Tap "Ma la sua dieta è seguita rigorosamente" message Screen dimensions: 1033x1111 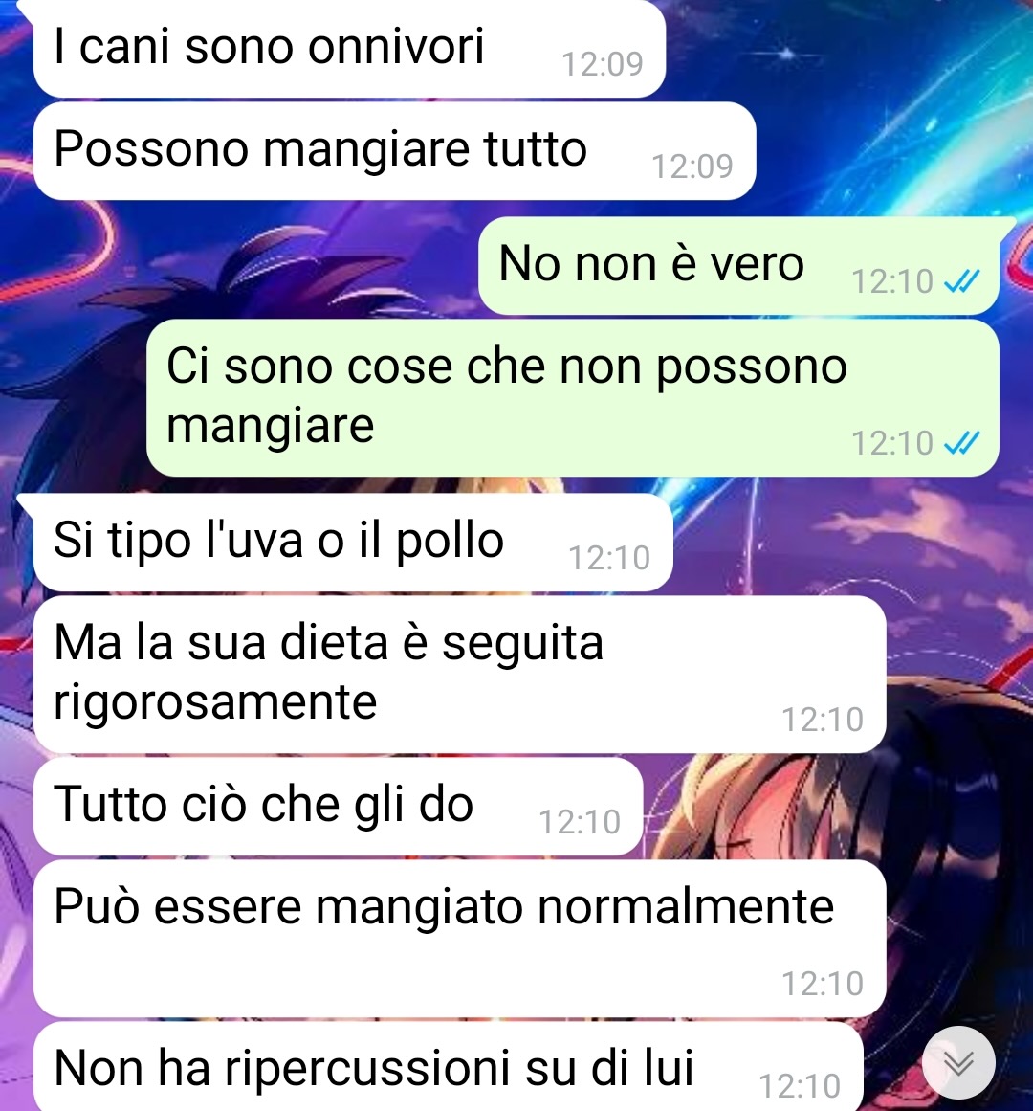459,674
